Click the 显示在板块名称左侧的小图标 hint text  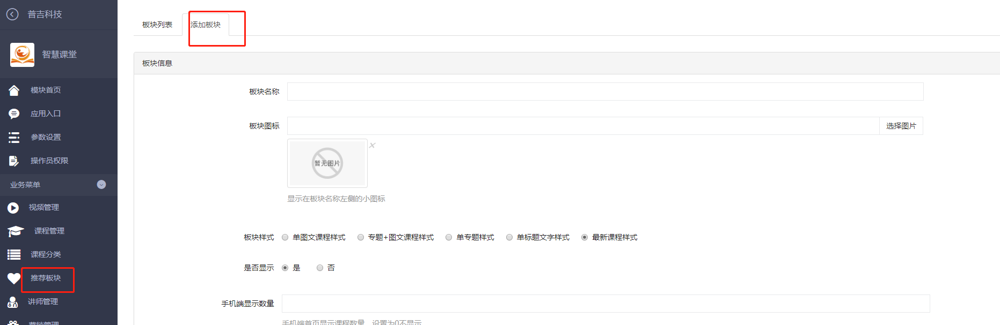point(337,199)
